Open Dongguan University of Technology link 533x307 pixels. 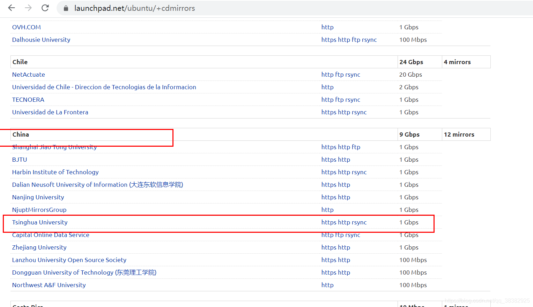(x=84, y=273)
